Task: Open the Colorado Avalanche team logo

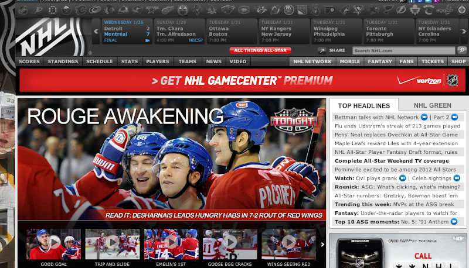Action: [123, 10]
